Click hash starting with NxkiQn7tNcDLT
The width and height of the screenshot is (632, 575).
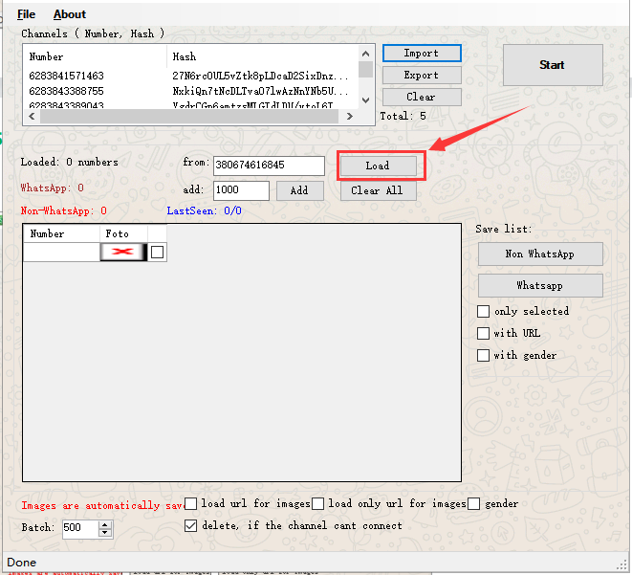click(260, 91)
